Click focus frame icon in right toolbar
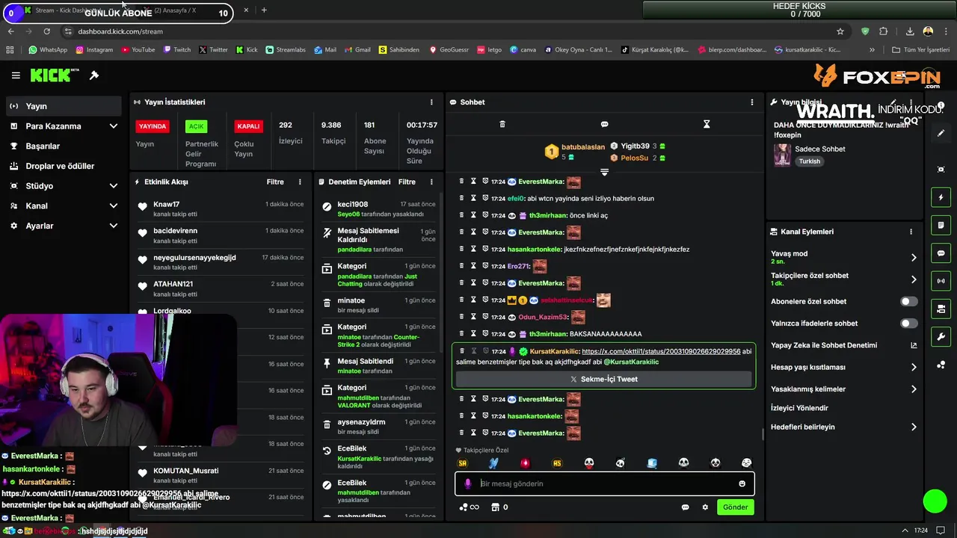 pyautogui.click(x=941, y=170)
